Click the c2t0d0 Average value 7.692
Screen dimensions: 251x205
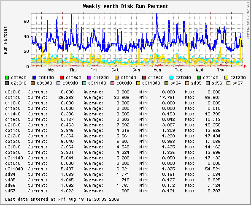coord(123,125)
